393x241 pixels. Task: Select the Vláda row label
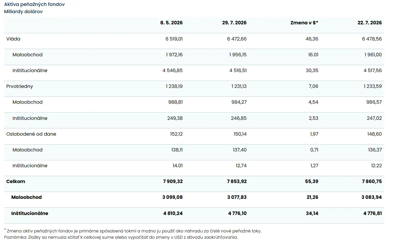point(13,39)
